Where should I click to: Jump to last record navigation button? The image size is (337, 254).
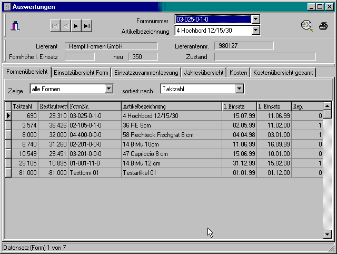tap(87, 25)
